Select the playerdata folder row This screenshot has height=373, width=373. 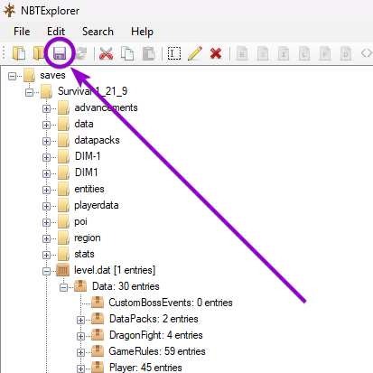click(x=97, y=205)
